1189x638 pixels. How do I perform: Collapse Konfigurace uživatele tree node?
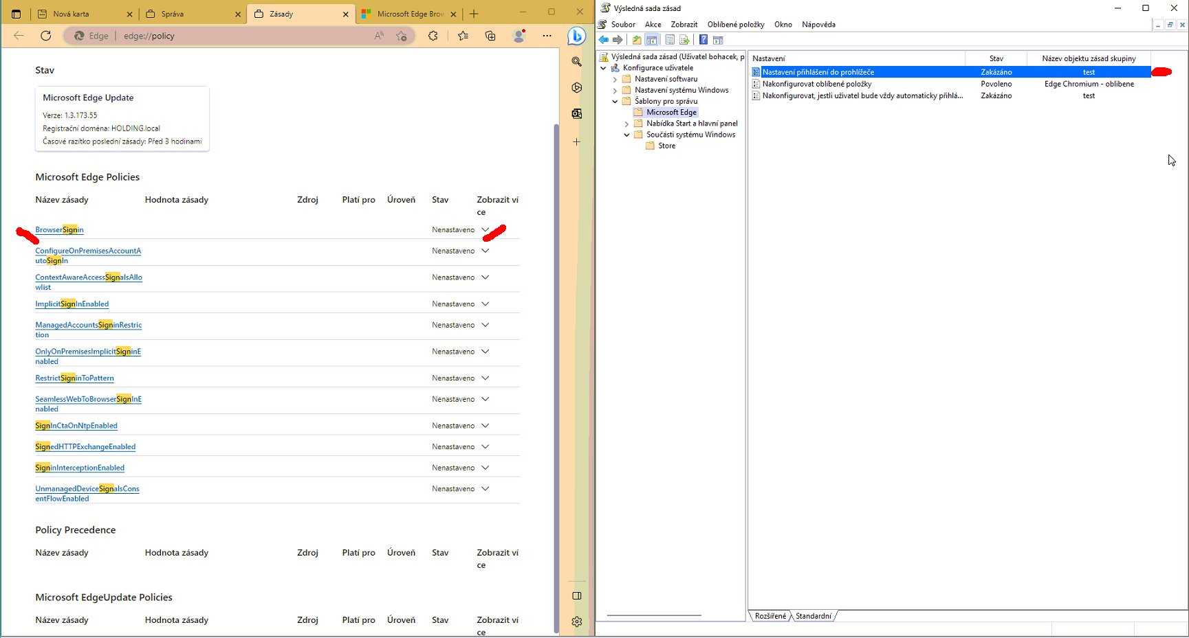tap(604, 68)
